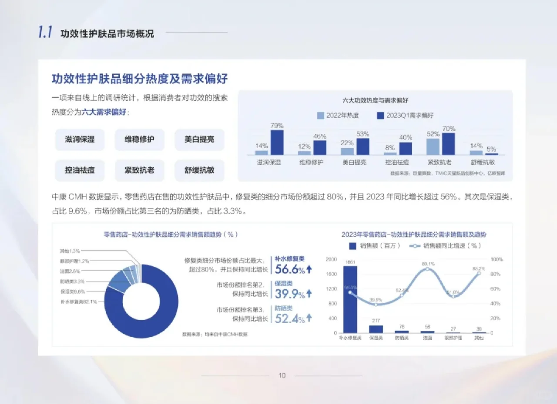
Task: Click the 销售额同比增速 line legend marker
Action: click(415, 246)
